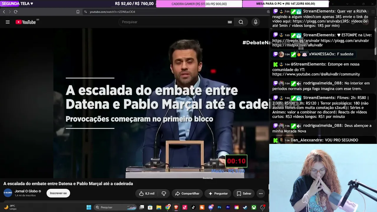Open the weather widget showing 28°C

[x=10, y=207]
